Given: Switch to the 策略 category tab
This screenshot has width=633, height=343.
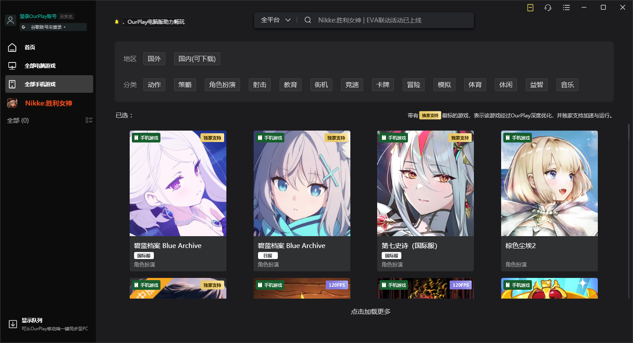Looking at the screenshot, I should [x=185, y=84].
